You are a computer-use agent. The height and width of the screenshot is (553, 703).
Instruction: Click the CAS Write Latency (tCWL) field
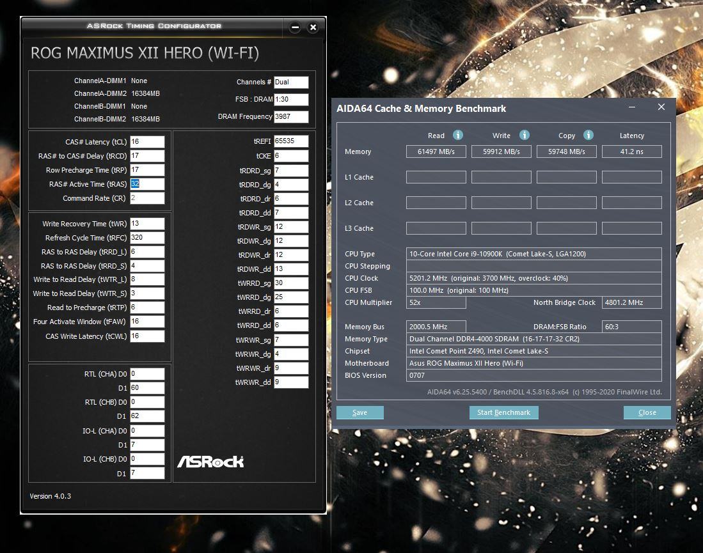[147, 336]
